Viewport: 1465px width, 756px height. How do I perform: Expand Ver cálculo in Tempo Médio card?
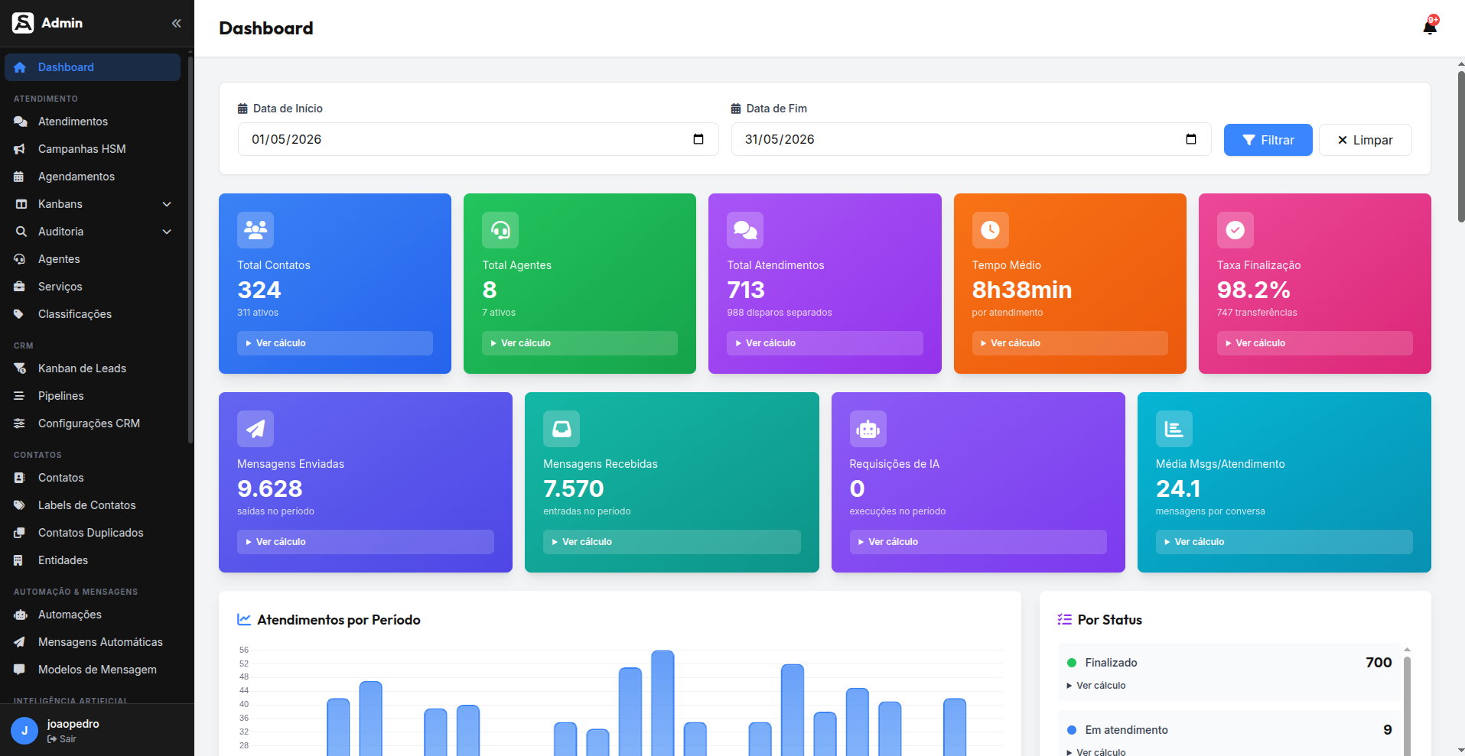click(x=1070, y=343)
